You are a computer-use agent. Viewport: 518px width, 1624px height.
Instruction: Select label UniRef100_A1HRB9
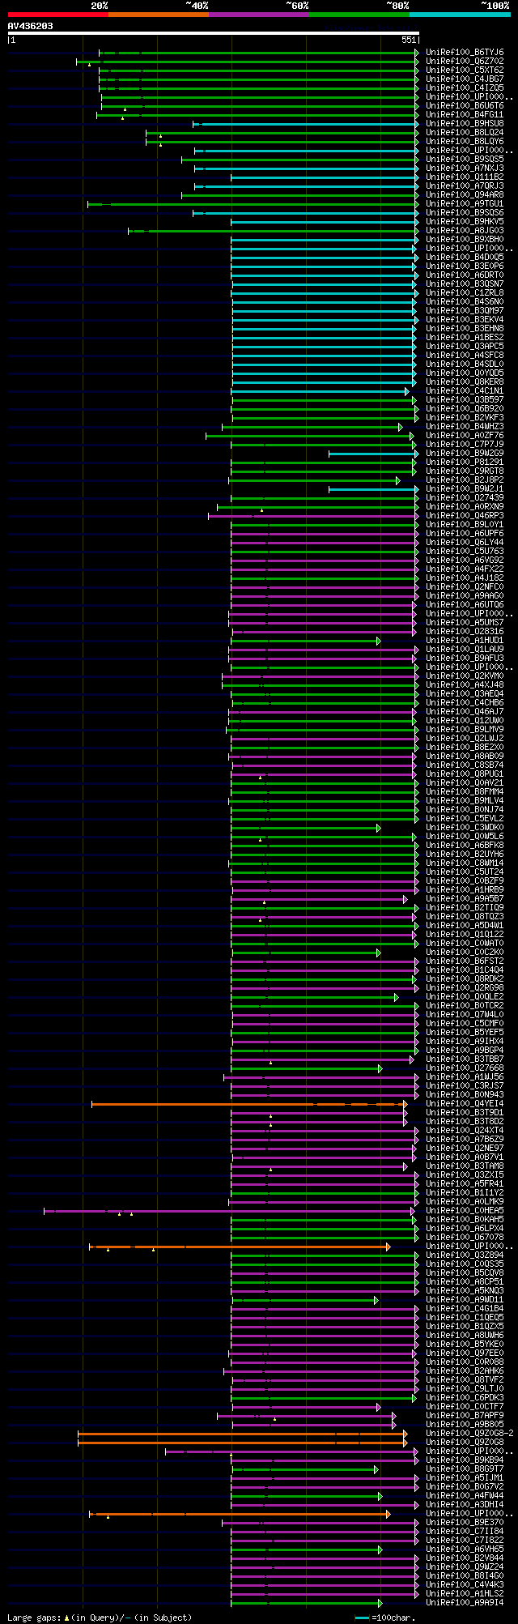click(x=465, y=889)
